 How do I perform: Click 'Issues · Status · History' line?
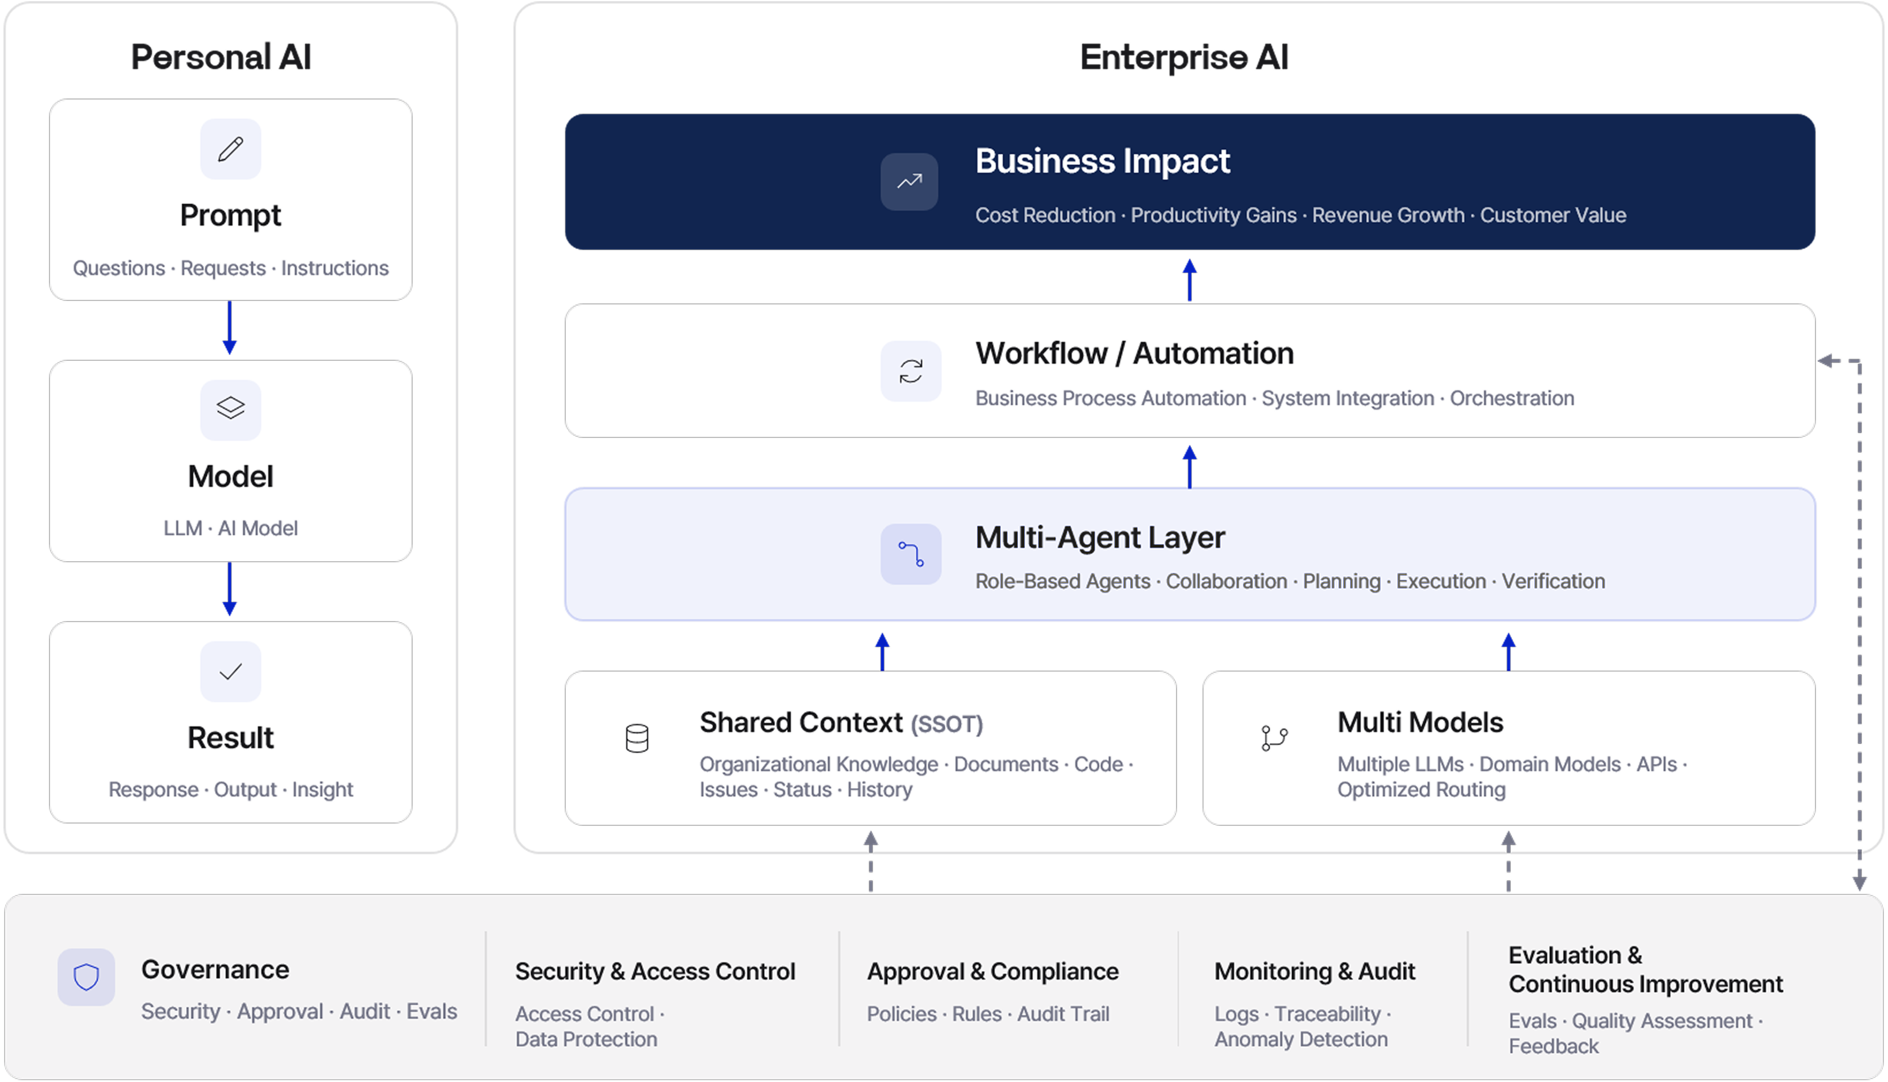click(805, 789)
